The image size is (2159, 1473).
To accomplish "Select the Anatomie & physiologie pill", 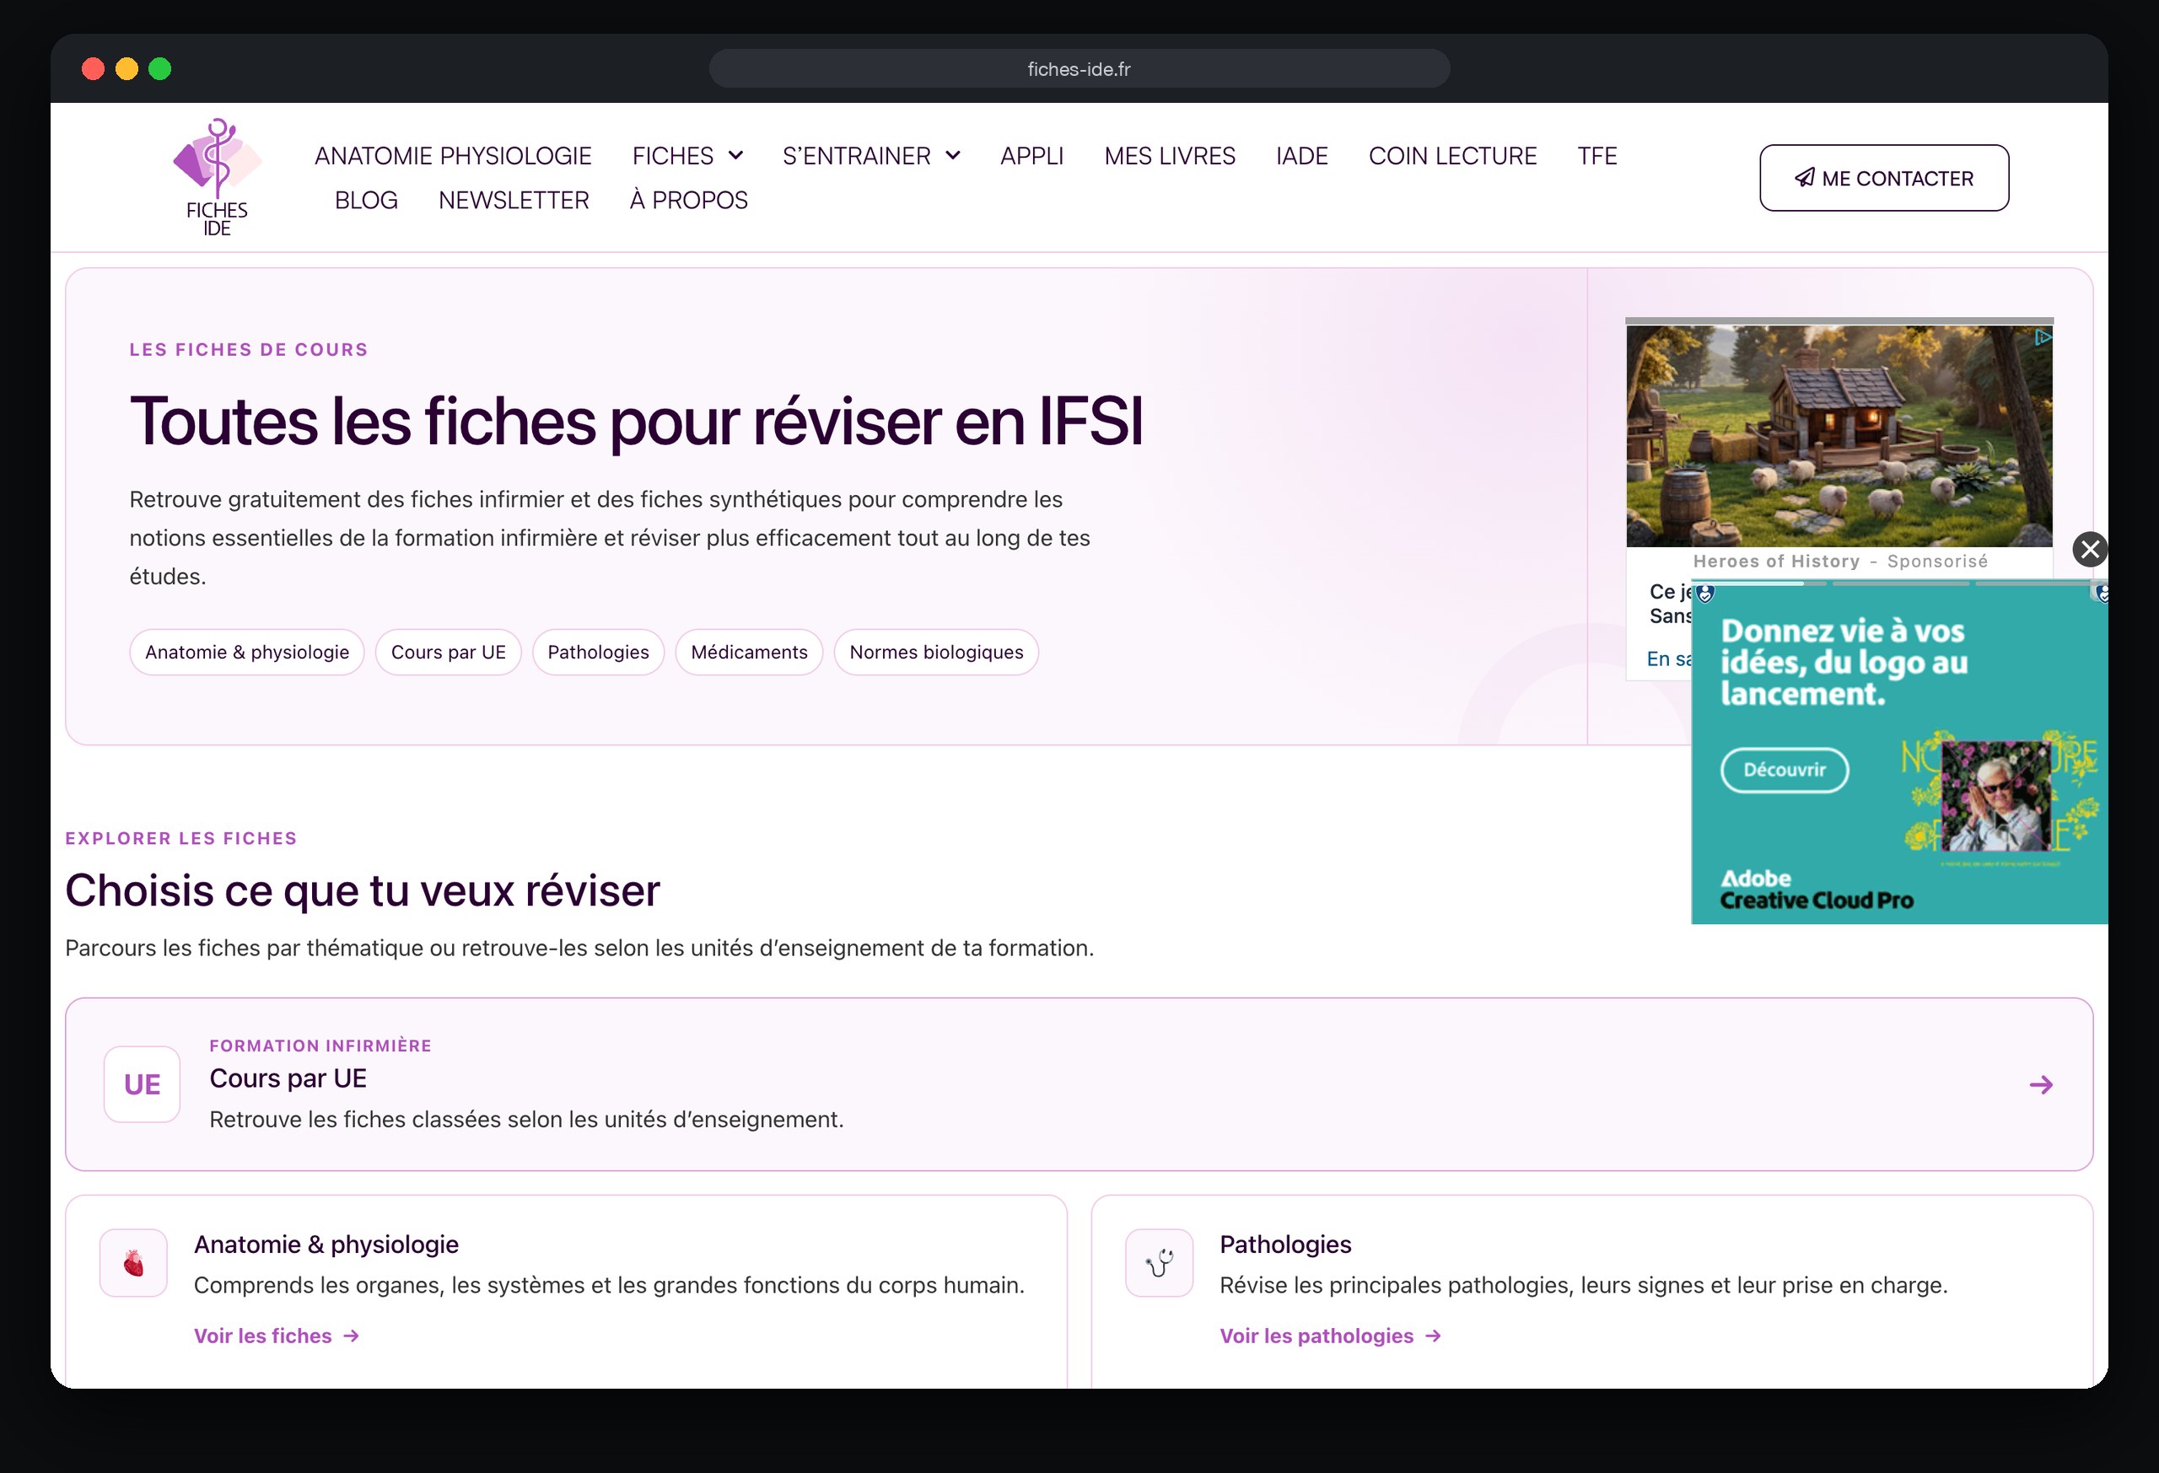I will coord(247,652).
